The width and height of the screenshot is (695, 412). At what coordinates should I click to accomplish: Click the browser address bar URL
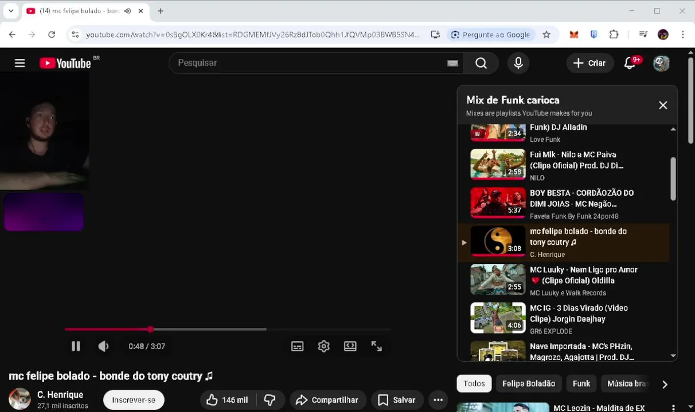(252, 35)
